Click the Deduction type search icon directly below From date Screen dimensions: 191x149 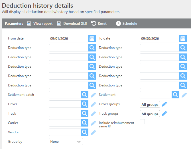[x=92, y=48]
